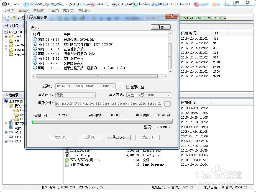This screenshot has height=192, width=256.
Task: Click the LBA column header
Action: click(220, 33)
